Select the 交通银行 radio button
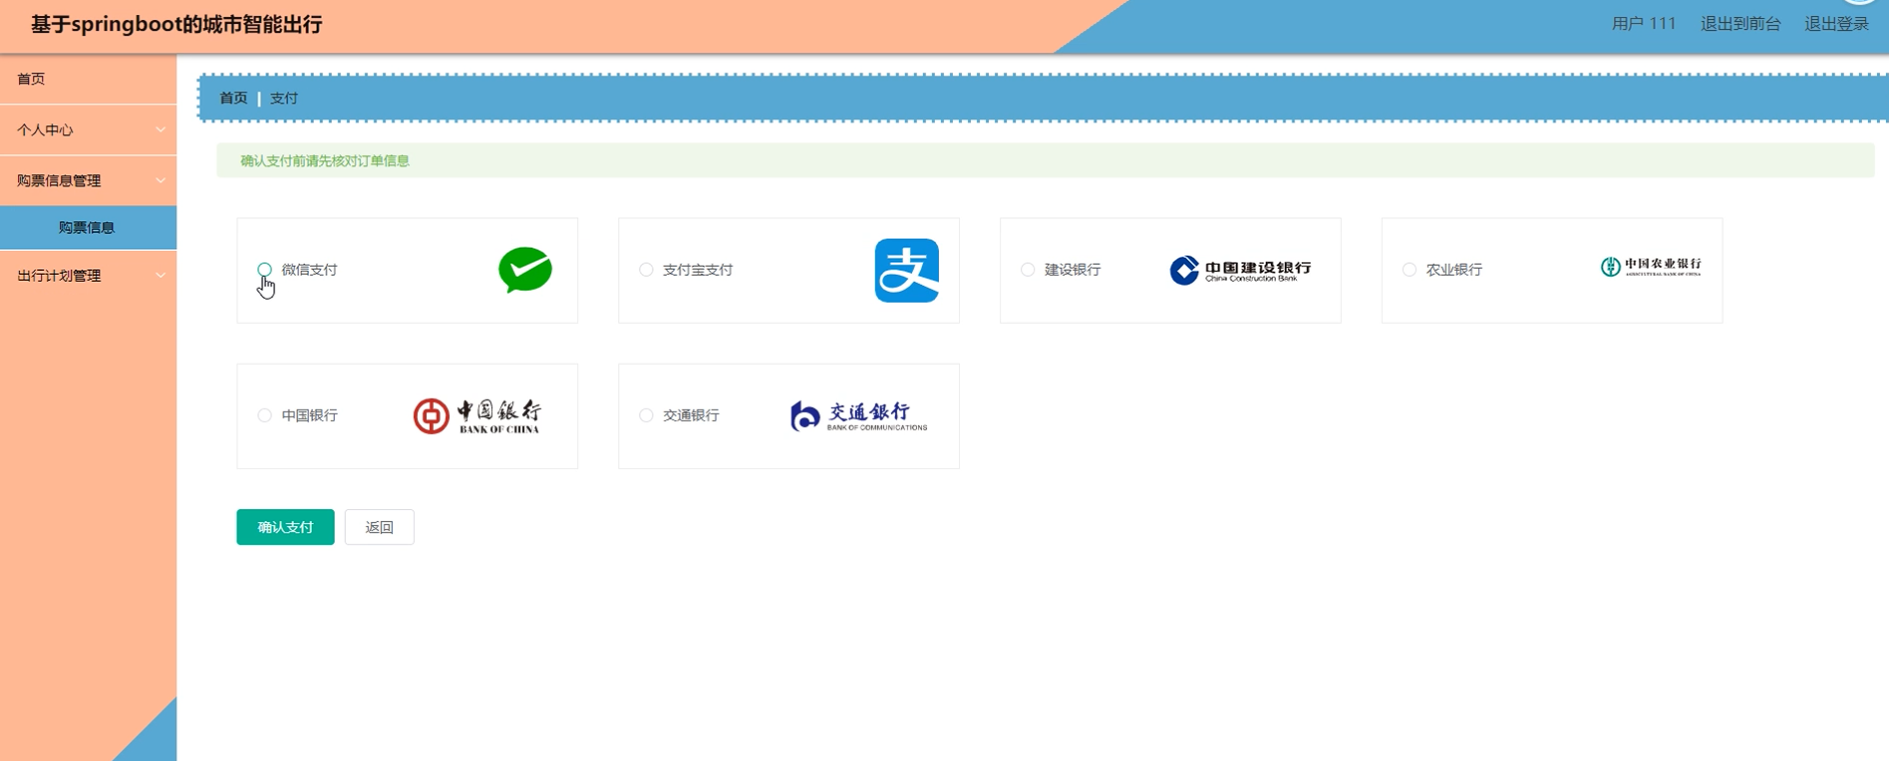Screen dimensions: 1889x761 tap(646, 415)
